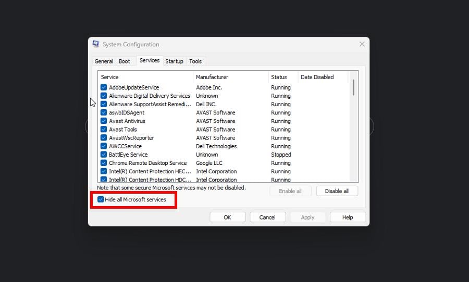This screenshot has width=469, height=282.
Task: Uncheck the AdobeUpdateService checkbox
Action: point(104,87)
